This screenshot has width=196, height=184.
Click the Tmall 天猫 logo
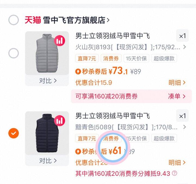(x=33, y=20)
